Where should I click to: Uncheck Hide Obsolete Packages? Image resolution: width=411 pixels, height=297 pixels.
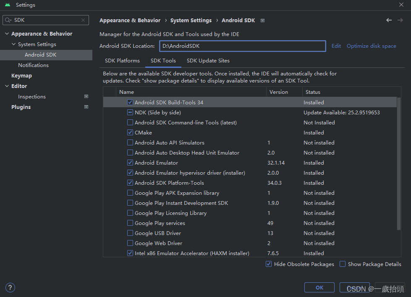tap(269, 264)
